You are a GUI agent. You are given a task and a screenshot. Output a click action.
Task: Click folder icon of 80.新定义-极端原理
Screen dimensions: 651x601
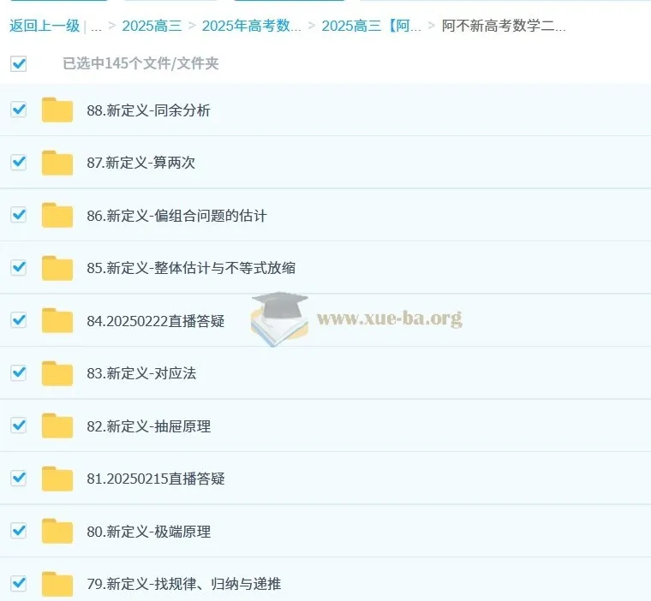point(57,532)
